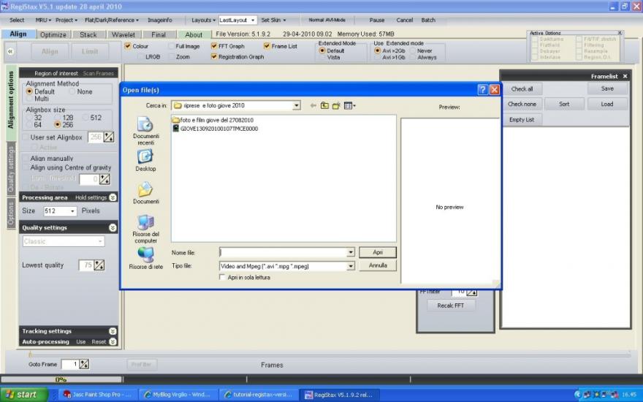Enable the Colour checkbox

(x=128, y=46)
